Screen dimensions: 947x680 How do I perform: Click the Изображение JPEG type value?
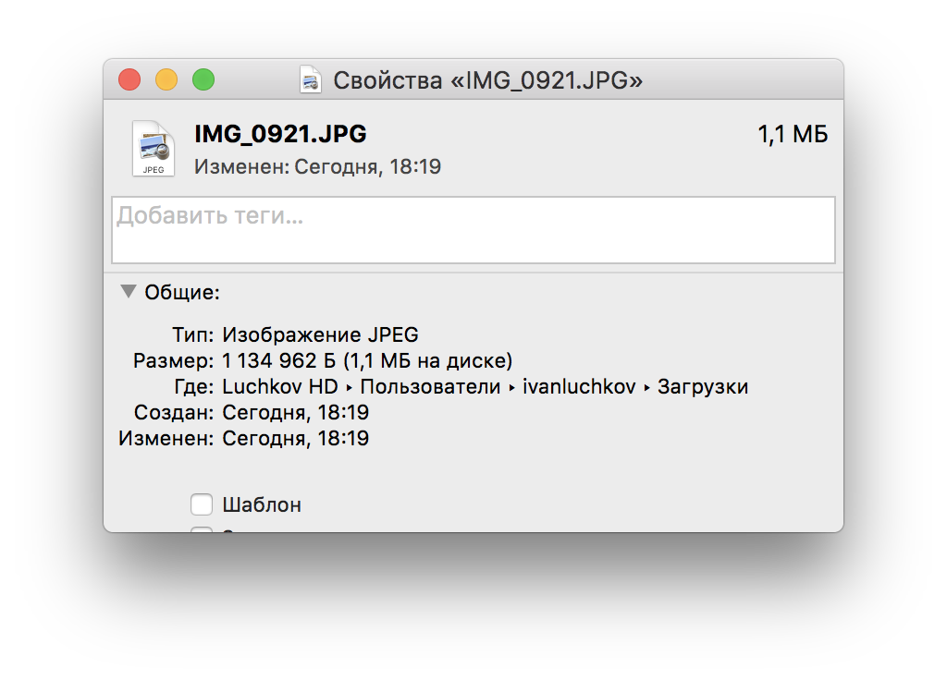click(x=321, y=334)
